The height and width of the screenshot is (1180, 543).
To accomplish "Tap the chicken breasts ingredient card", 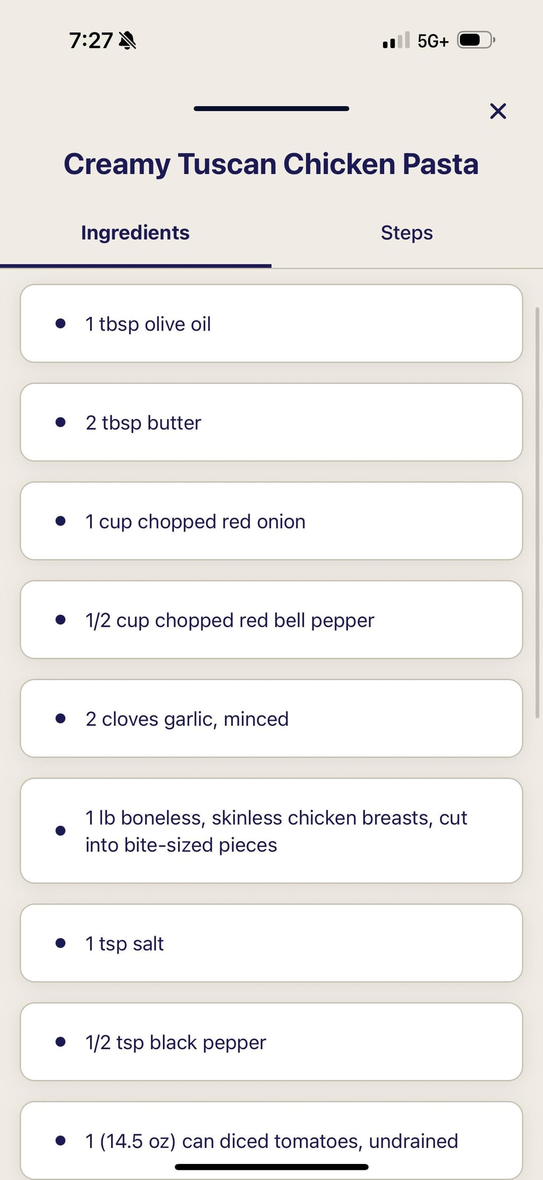I will tap(271, 831).
